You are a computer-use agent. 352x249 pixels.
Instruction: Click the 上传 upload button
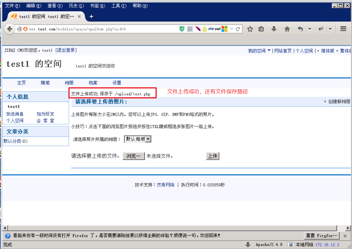pyautogui.click(x=212, y=156)
